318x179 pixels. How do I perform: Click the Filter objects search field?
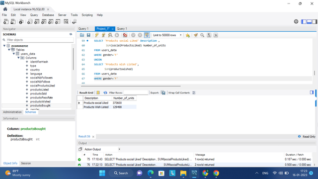pos(40,40)
